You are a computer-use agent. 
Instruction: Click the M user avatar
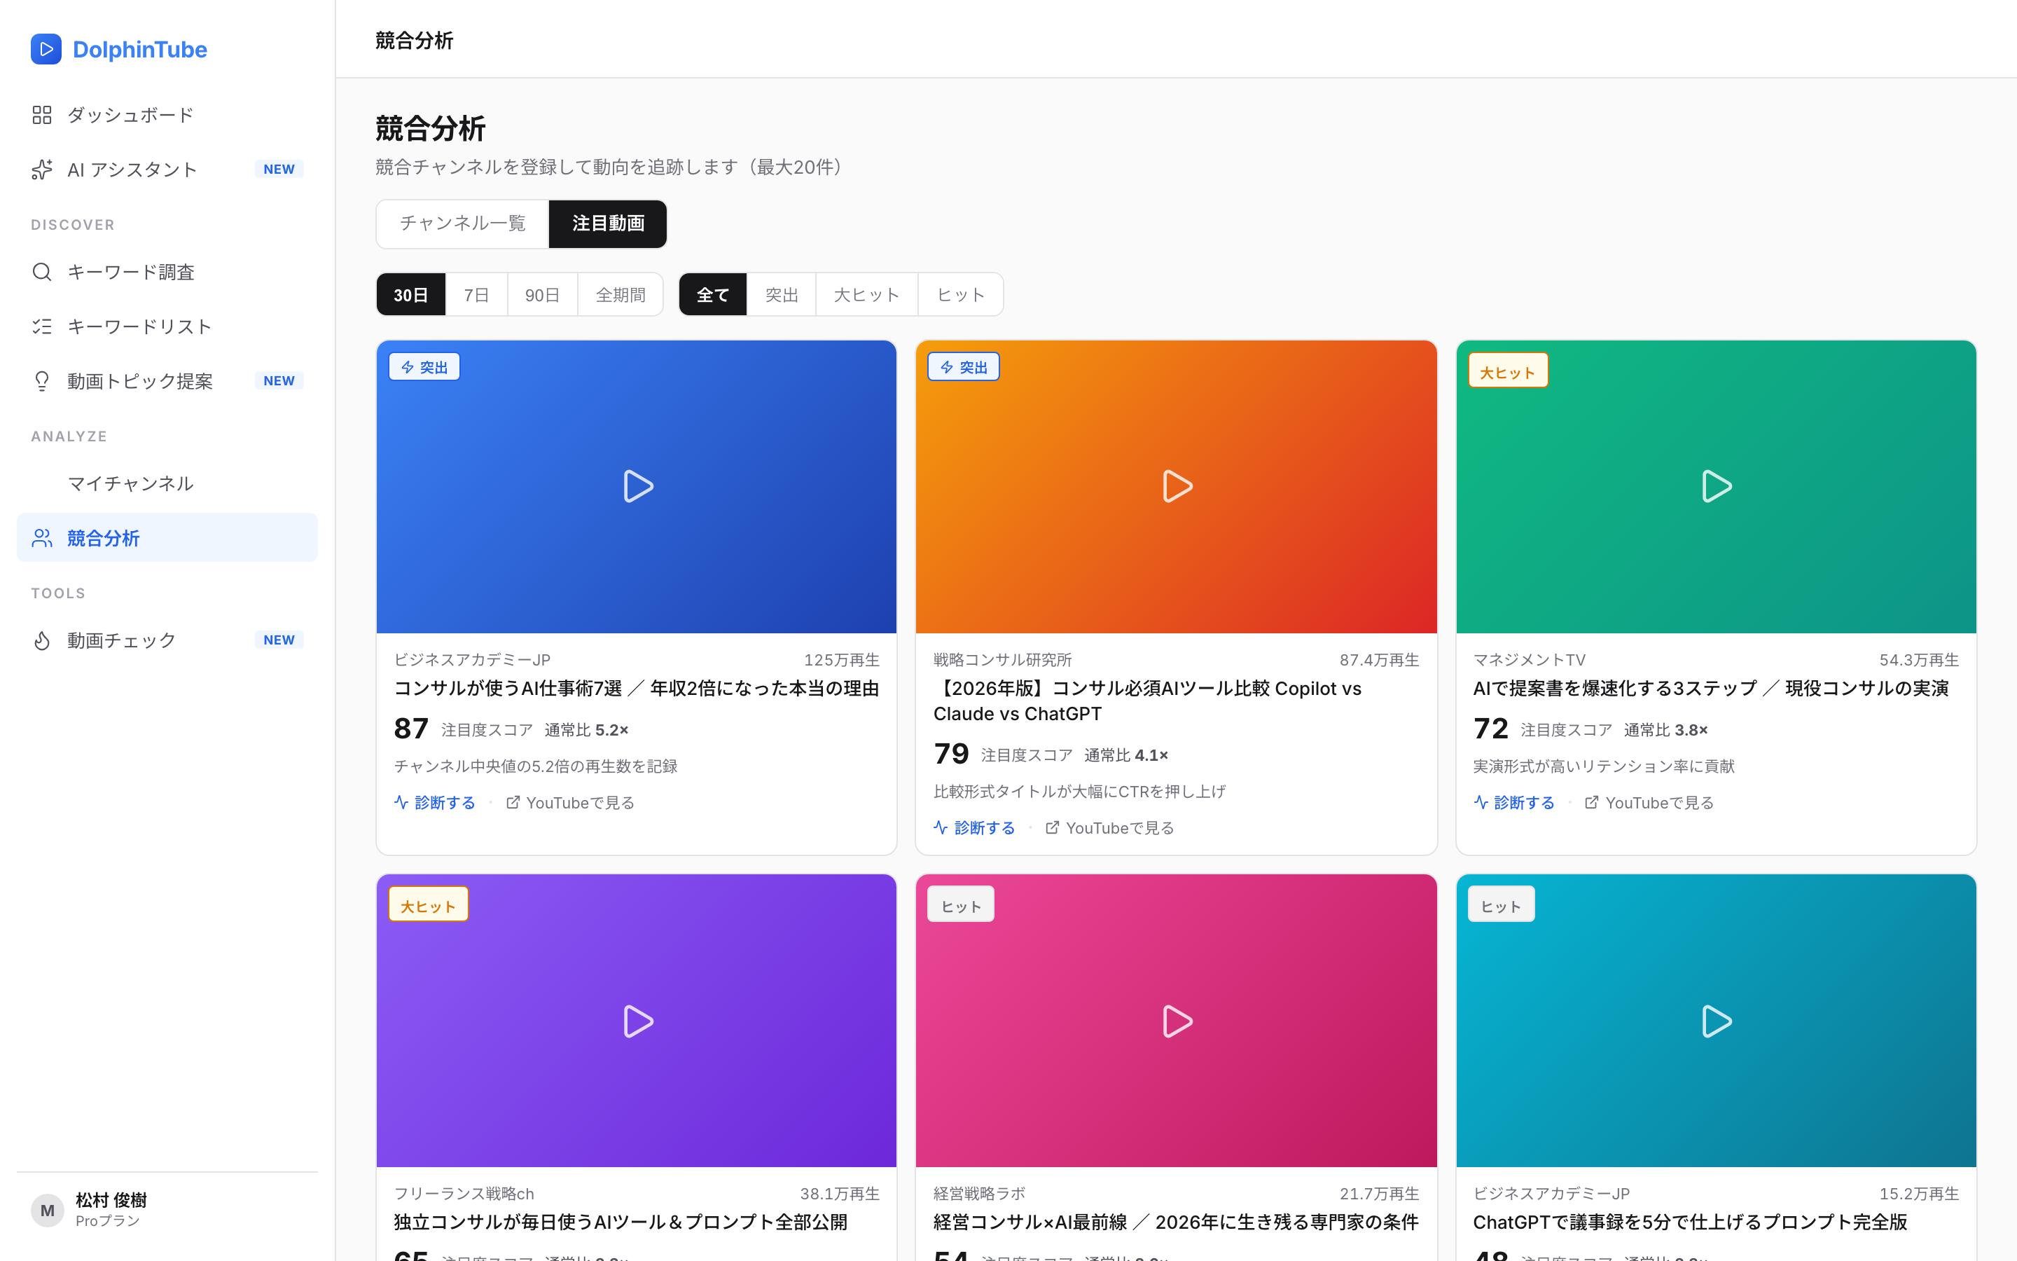[48, 1210]
